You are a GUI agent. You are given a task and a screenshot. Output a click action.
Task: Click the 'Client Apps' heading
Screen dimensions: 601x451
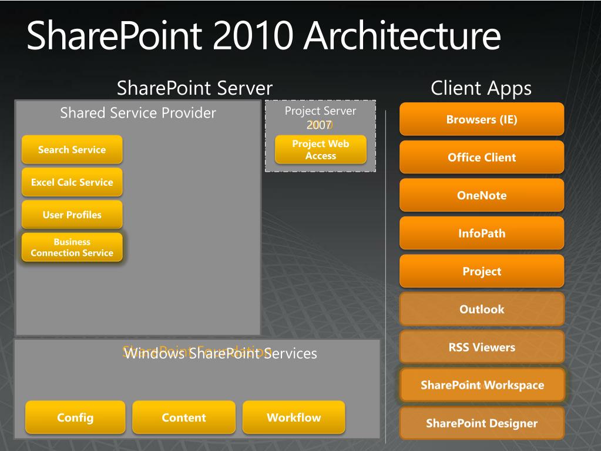tap(481, 89)
